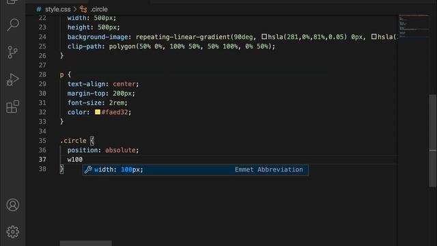Click the CSS file hash icon in breadcrumb
The width and height of the screenshot is (437, 246).
click(x=39, y=9)
